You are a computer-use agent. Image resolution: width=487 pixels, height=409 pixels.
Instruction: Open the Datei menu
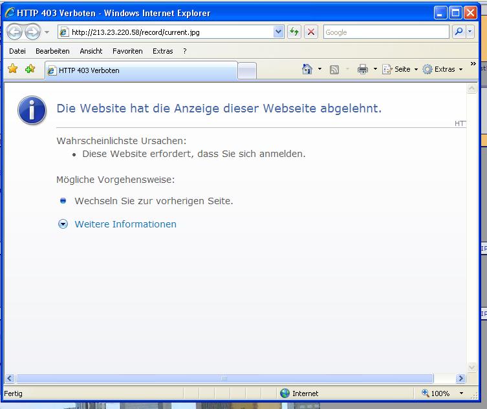point(17,51)
